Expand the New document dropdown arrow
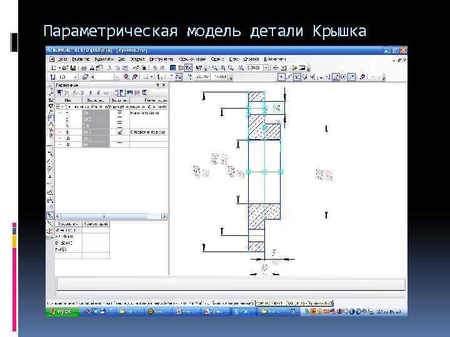Screen dimensions: 450x337 coord(59,68)
